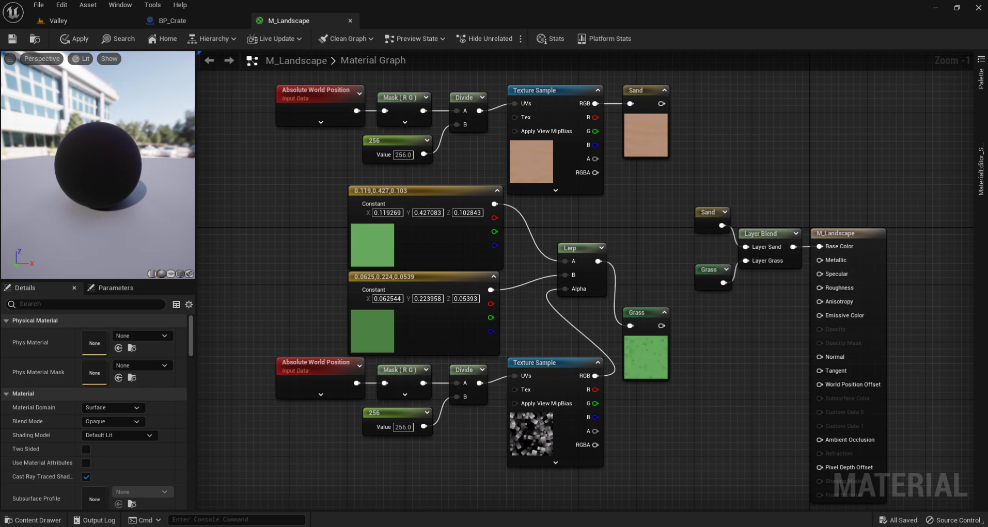Click the Details search field
Screen dimensions: 988x527
(86, 305)
